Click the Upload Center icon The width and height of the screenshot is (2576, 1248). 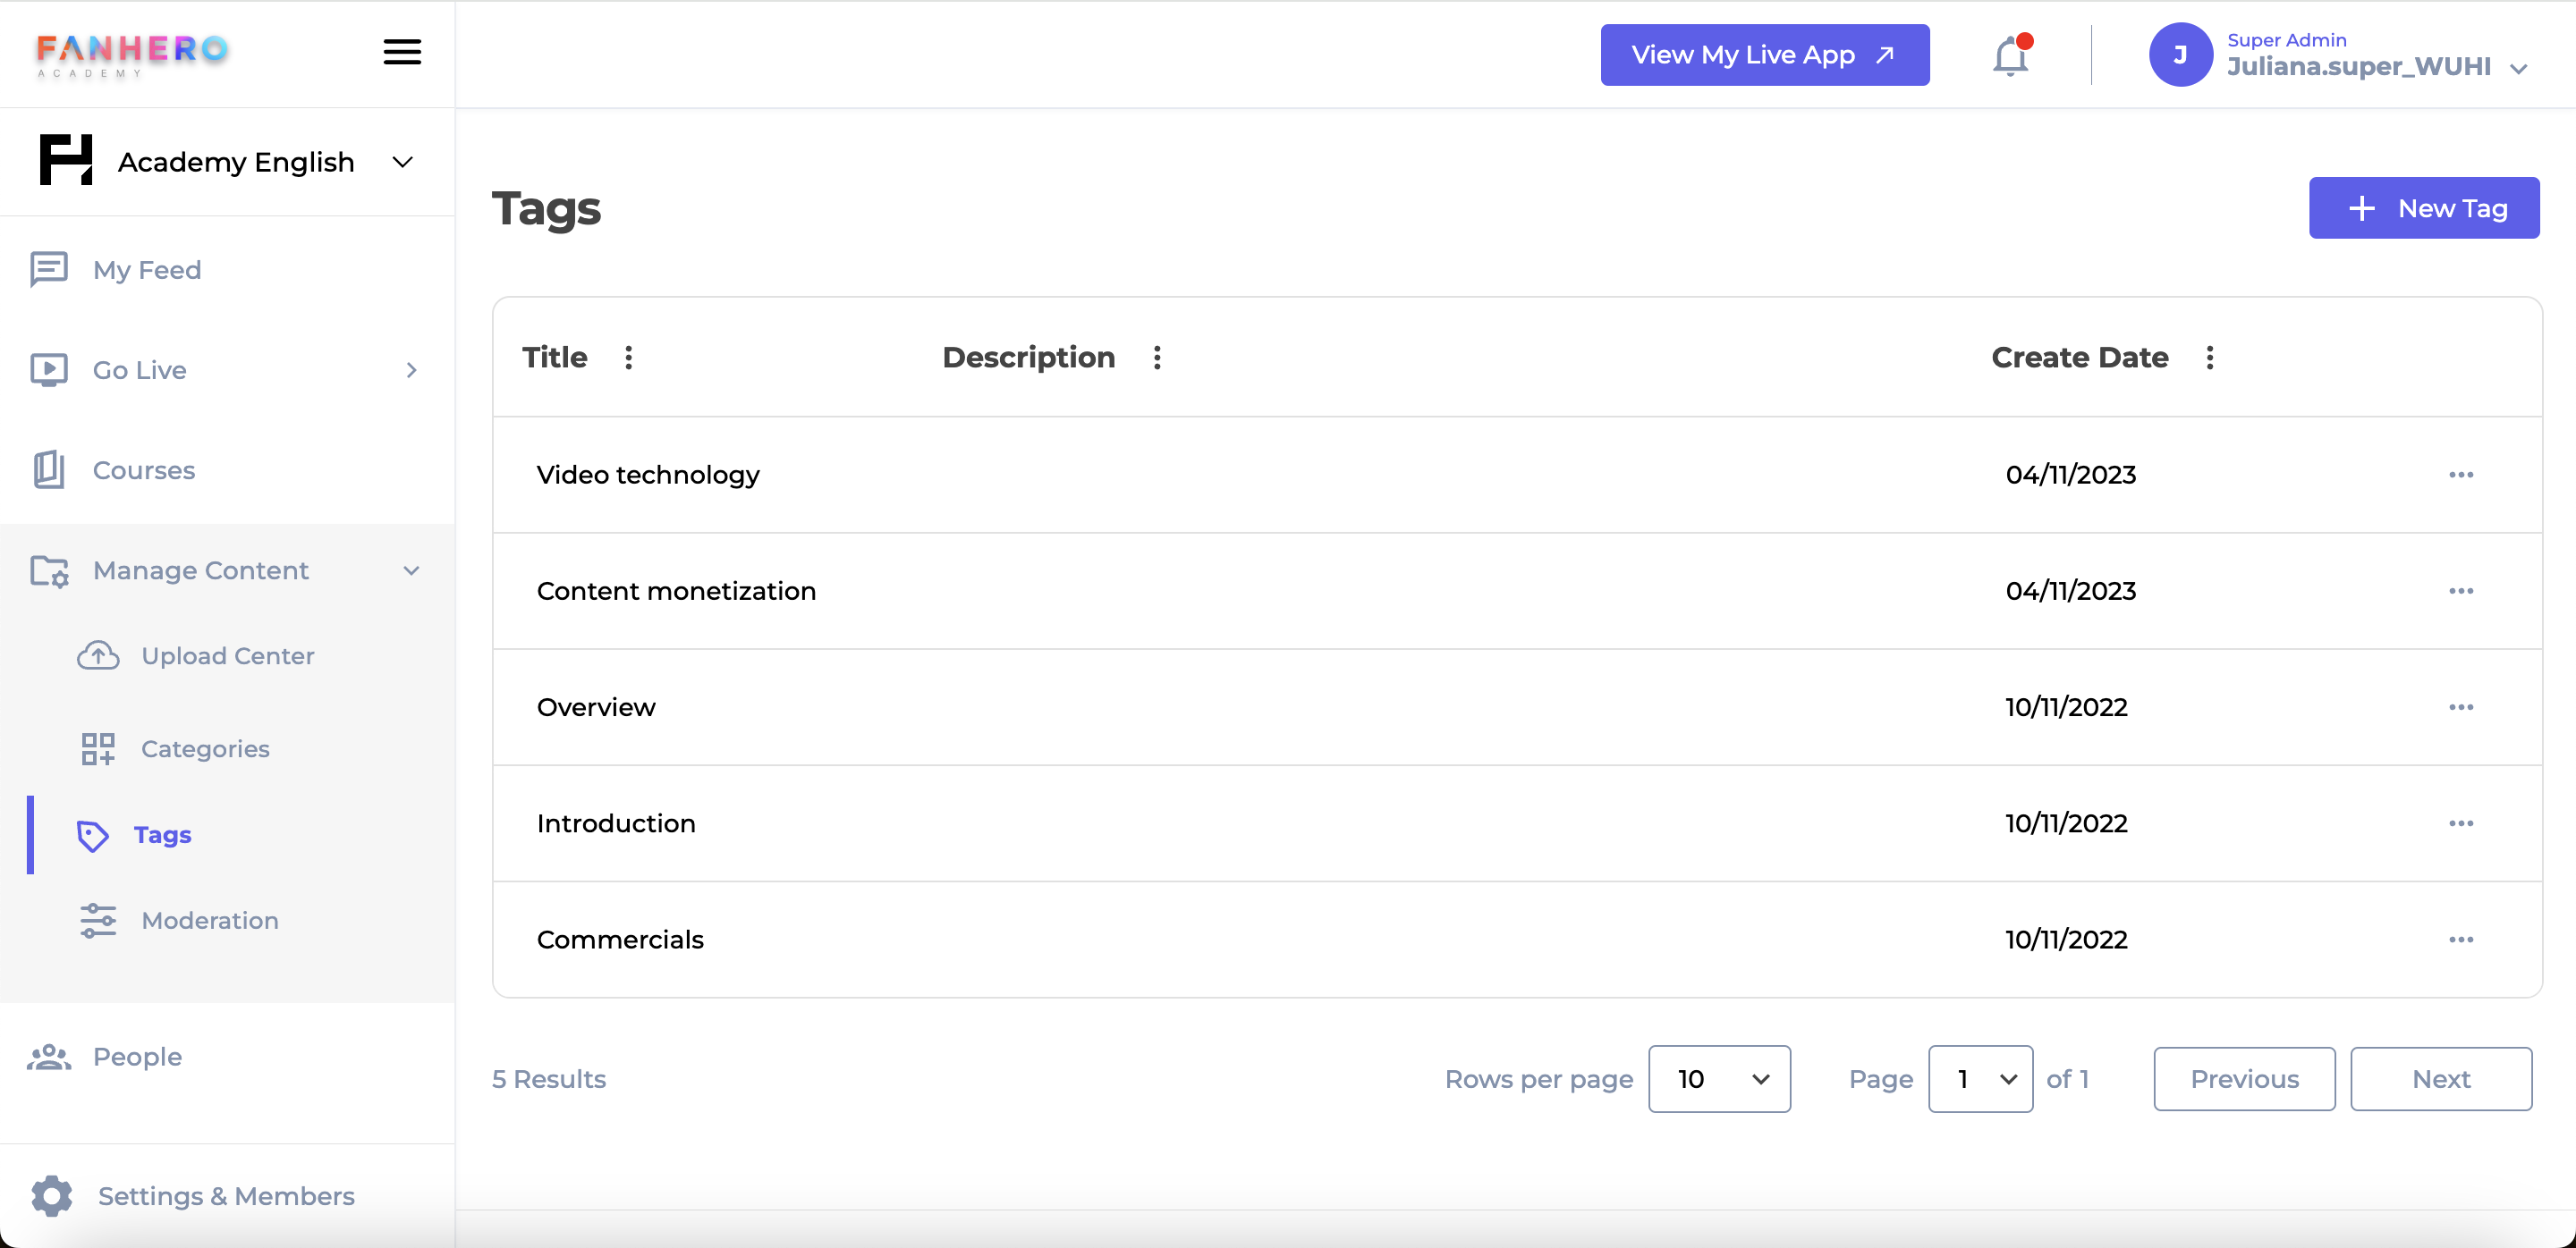[x=97, y=655]
